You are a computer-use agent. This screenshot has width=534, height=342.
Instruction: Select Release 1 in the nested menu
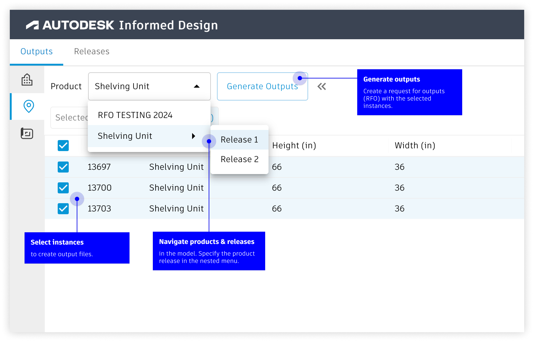[240, 140]
